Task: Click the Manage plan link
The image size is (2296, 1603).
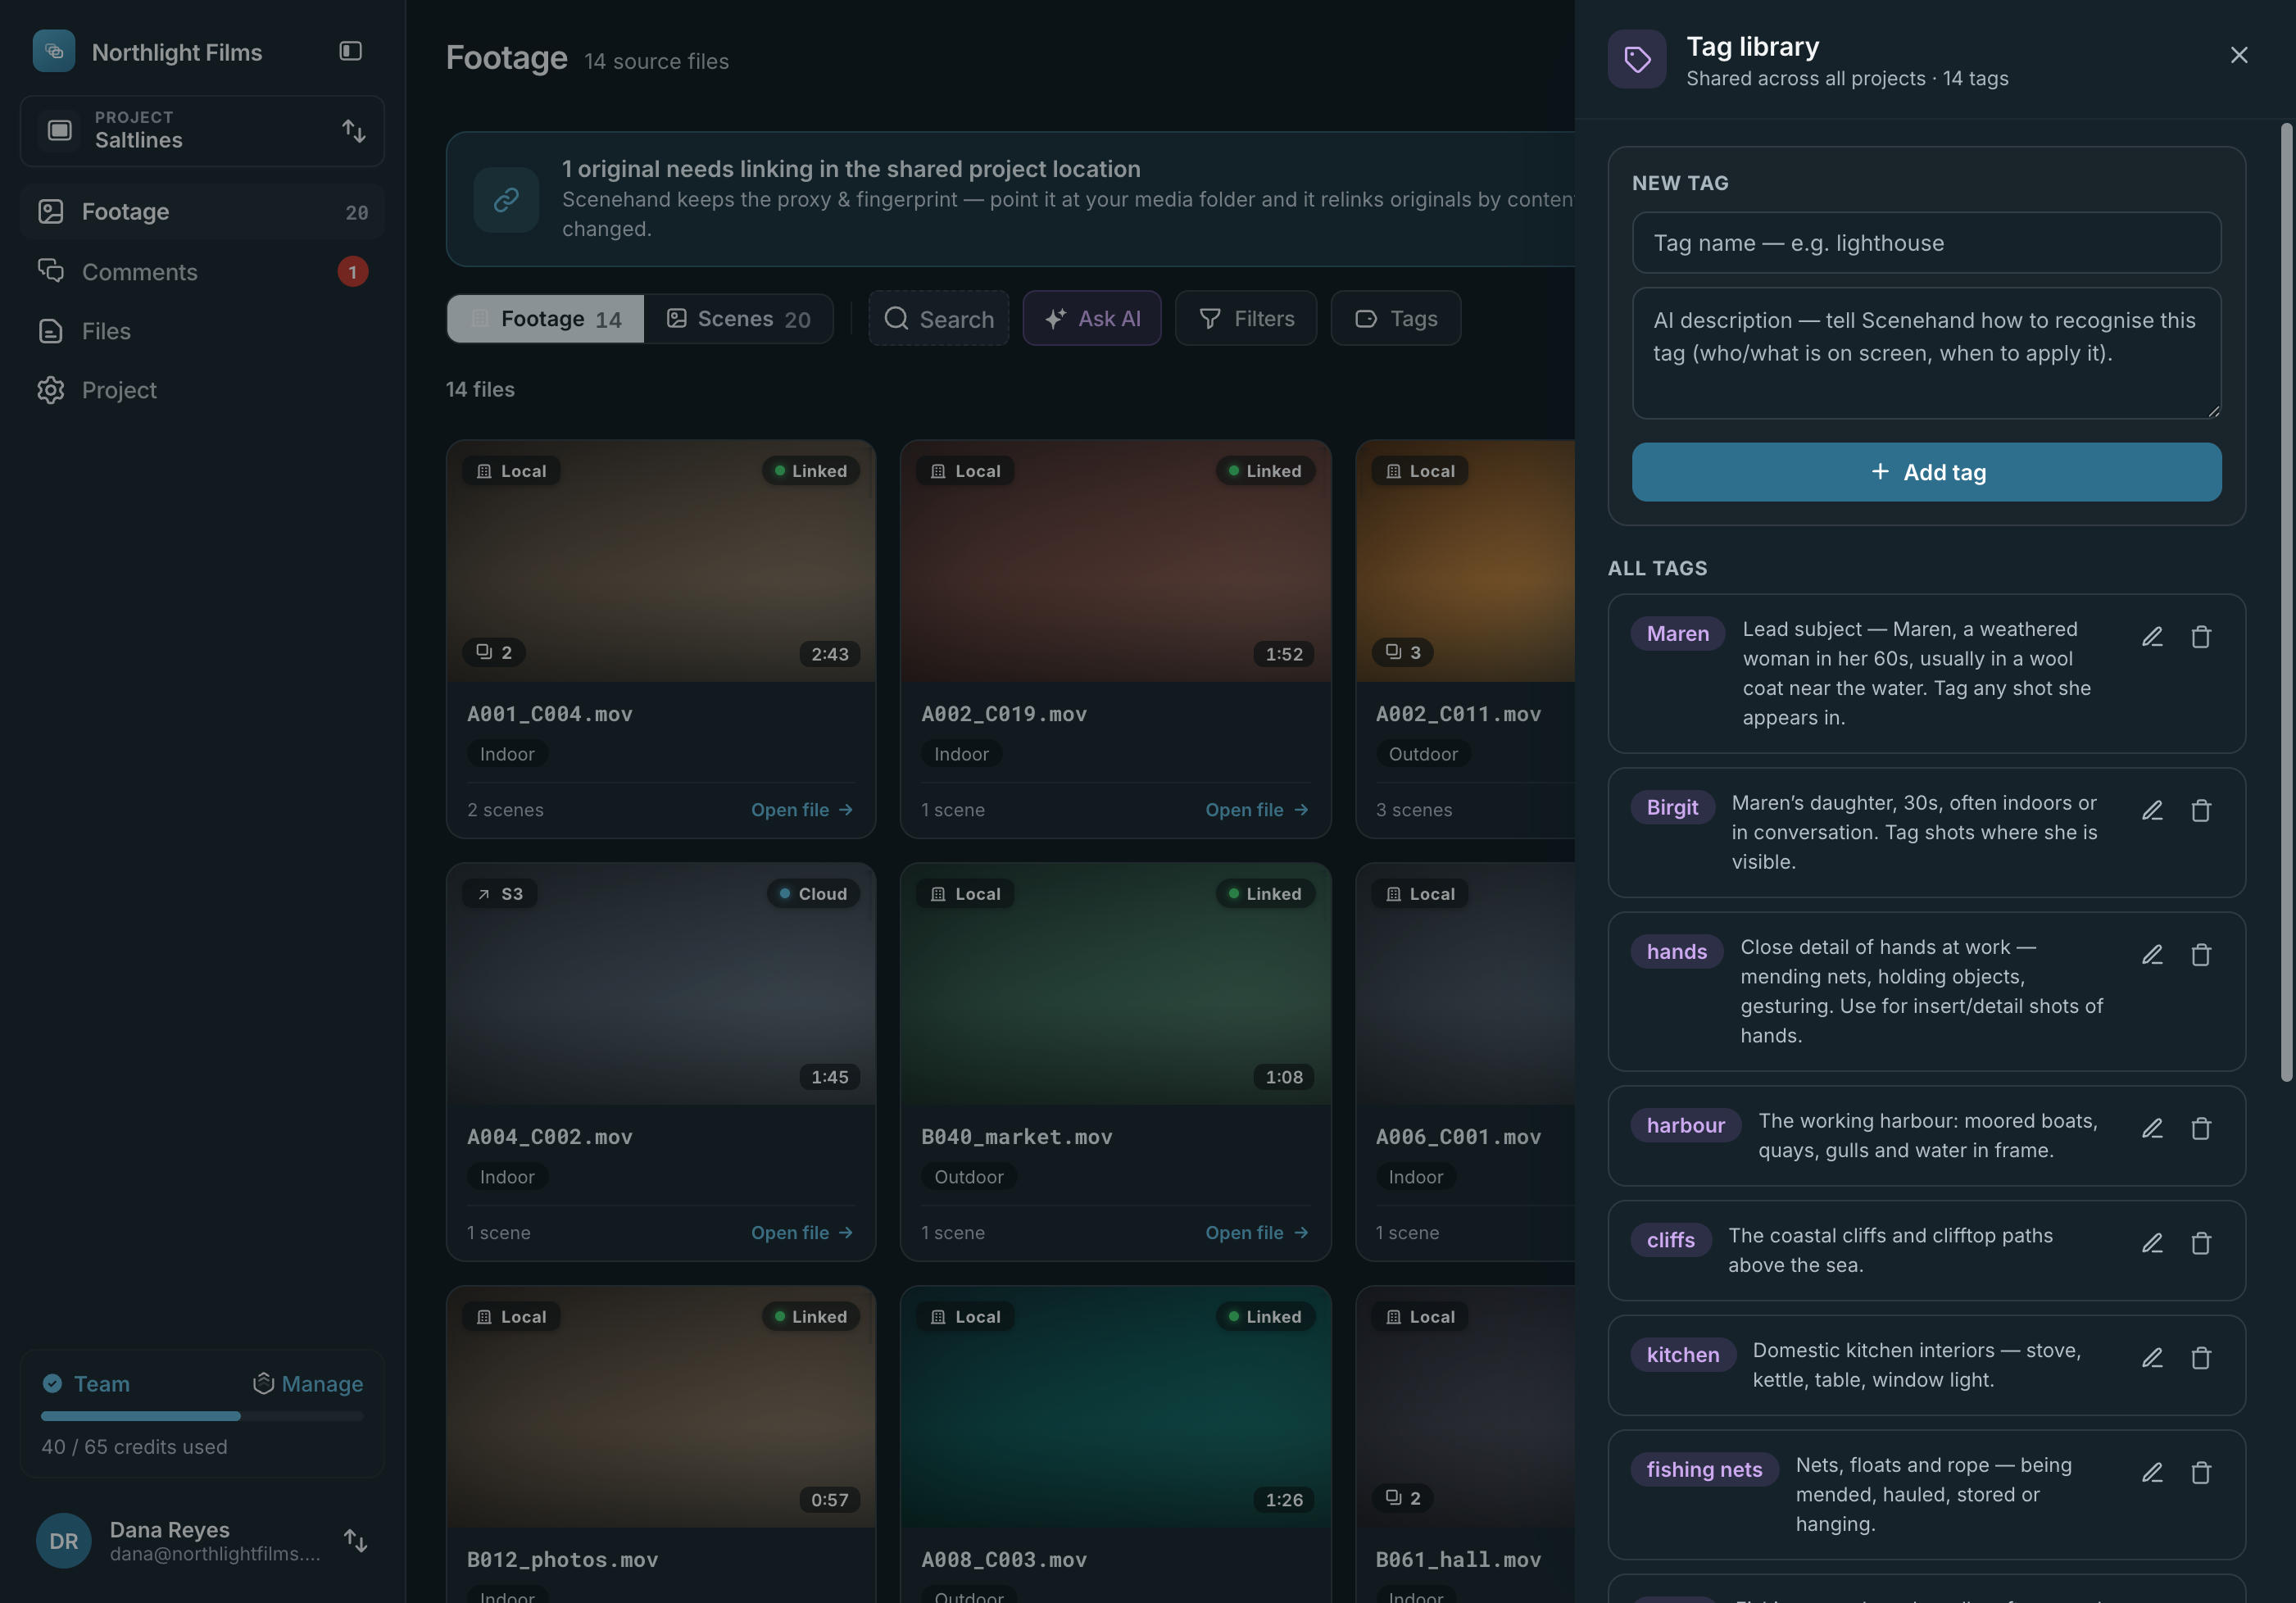Action: pos(308,1384)
